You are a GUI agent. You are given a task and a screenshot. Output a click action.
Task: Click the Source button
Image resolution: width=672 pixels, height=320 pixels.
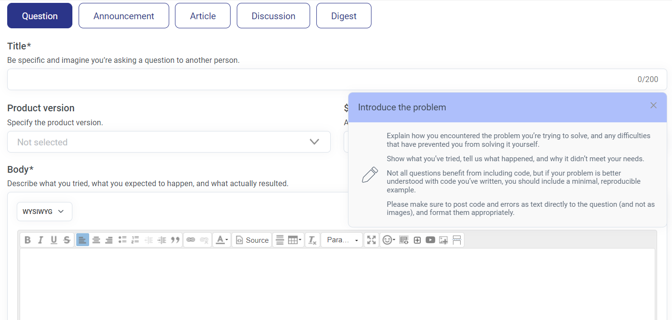coord(252,240)
